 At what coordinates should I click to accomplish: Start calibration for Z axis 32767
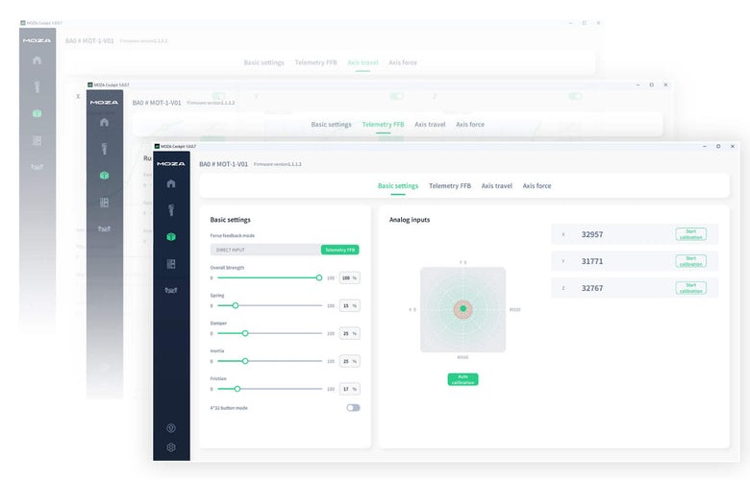click(x=690, y=288)
